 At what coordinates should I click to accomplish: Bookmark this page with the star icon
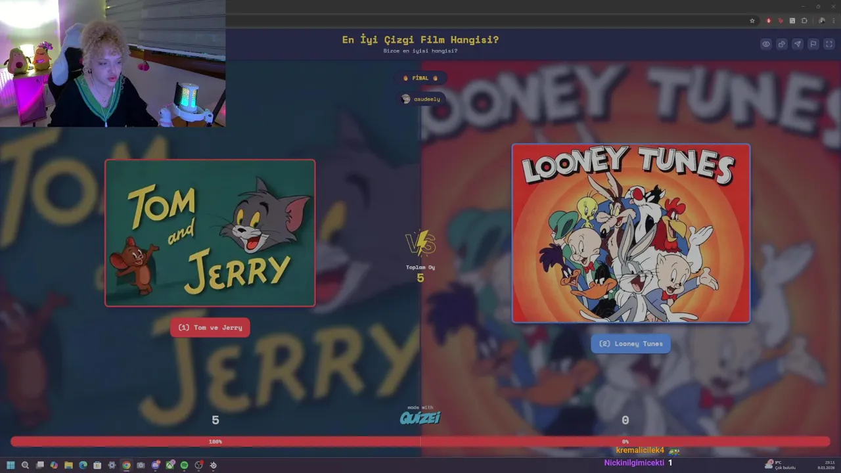(x=752, y=21)
